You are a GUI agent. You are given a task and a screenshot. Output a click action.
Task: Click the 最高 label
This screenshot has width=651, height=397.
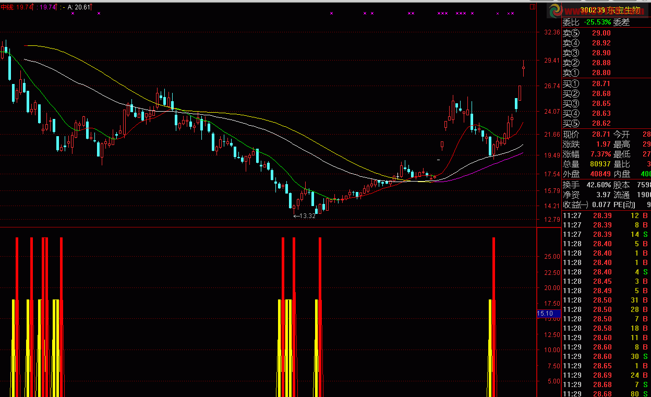(622, 144)
